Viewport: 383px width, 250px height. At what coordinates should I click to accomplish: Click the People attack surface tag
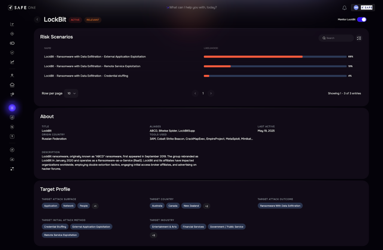click(x=83, y=206)
